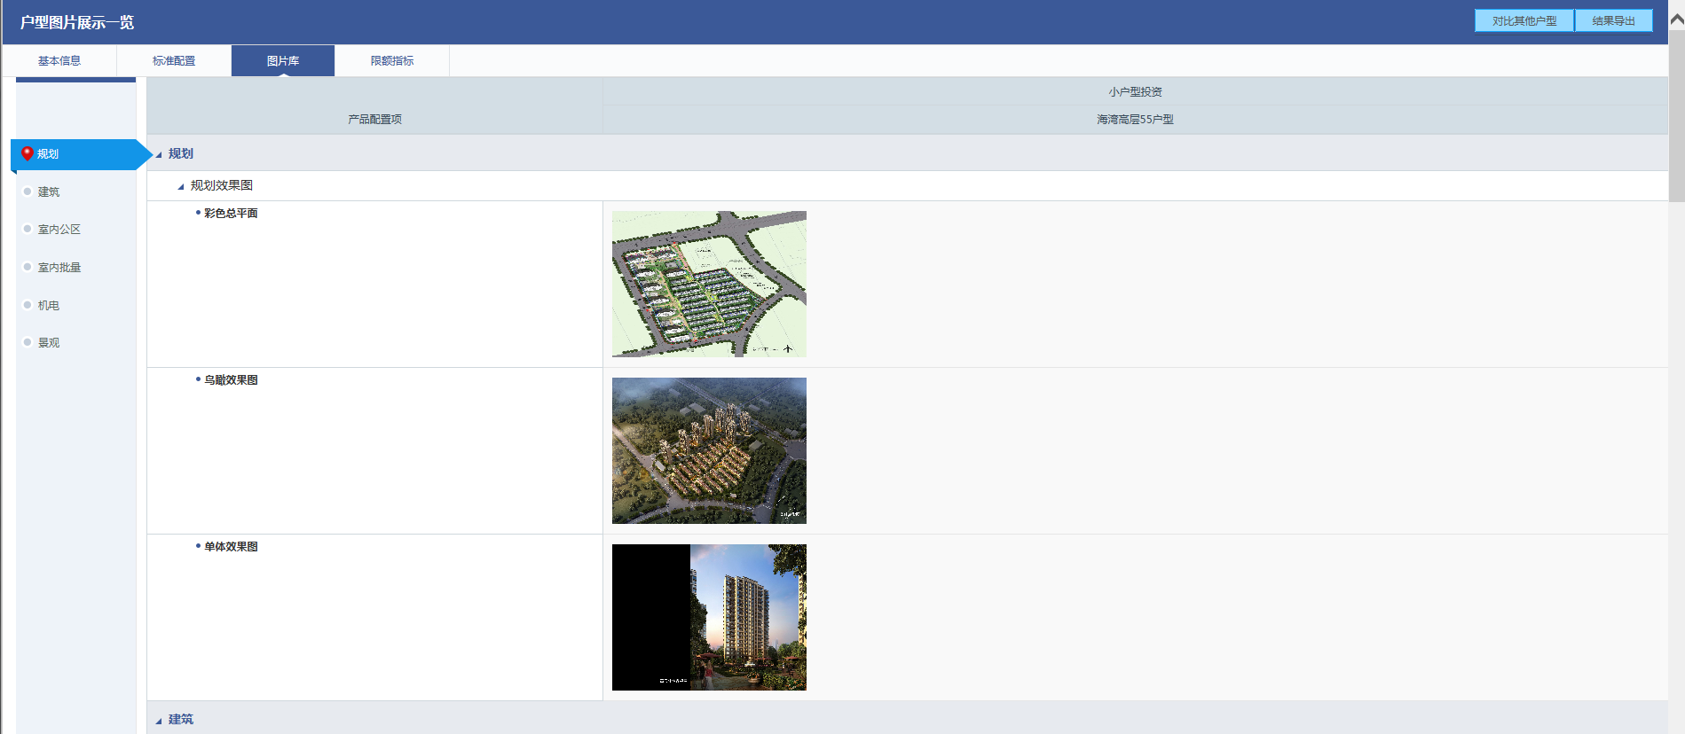Screen dimensions: 1685x734
Task: Click the 结果导出 button
Action: (1613, 20)
